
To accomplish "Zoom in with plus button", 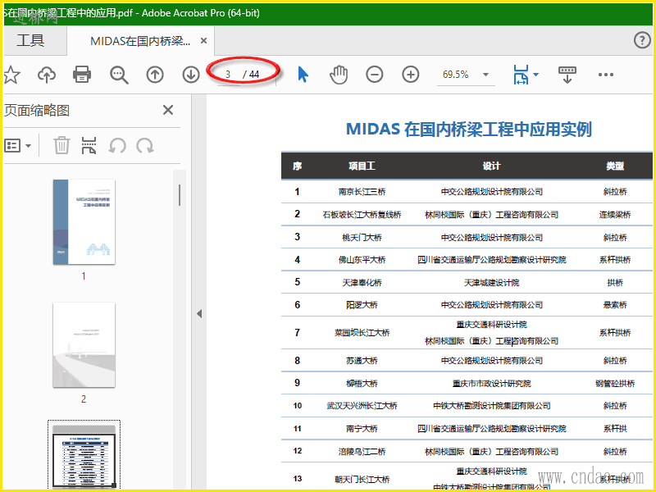I will click(x=411, y=75).
